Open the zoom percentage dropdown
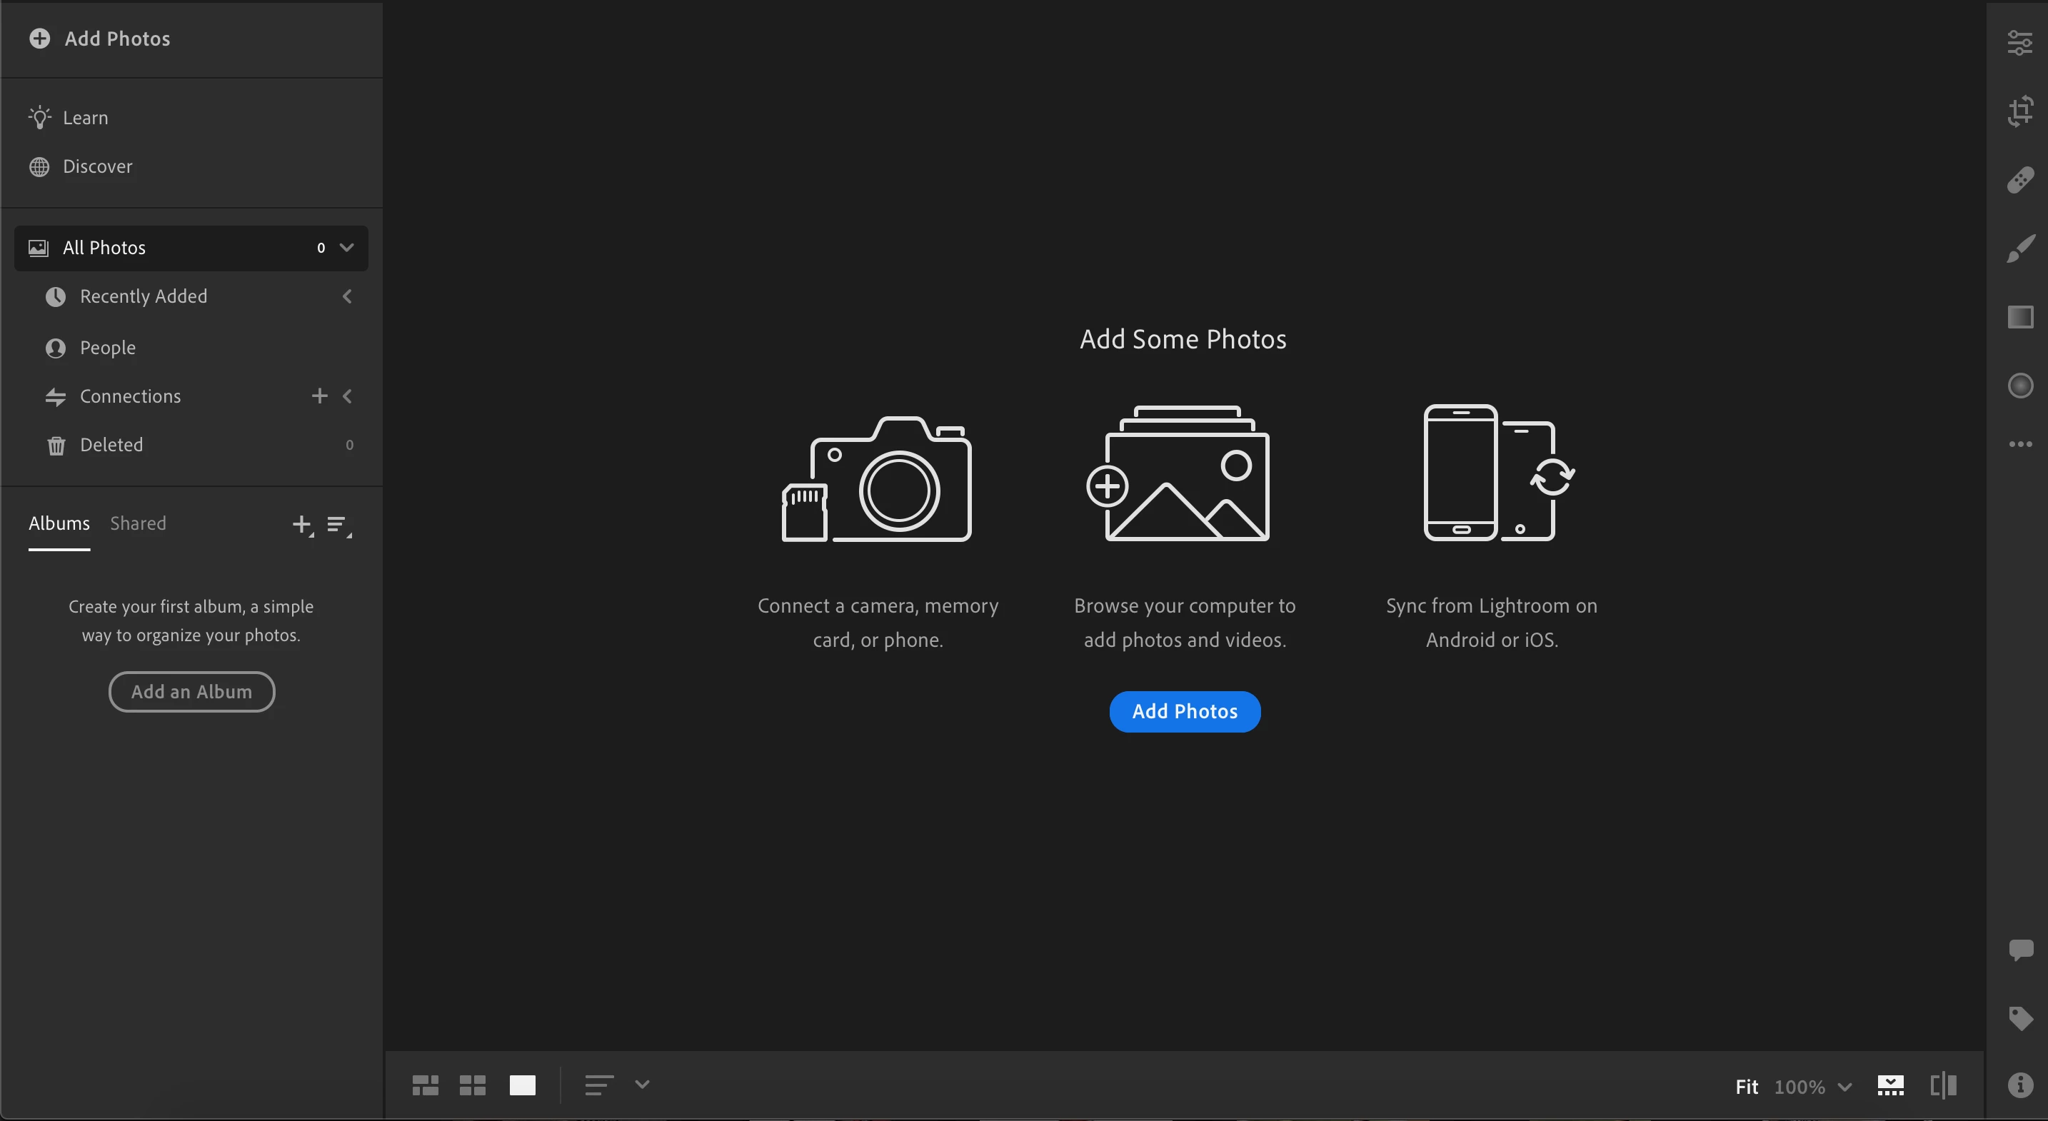The image size is (2048, 1121). point(1844,1087)
